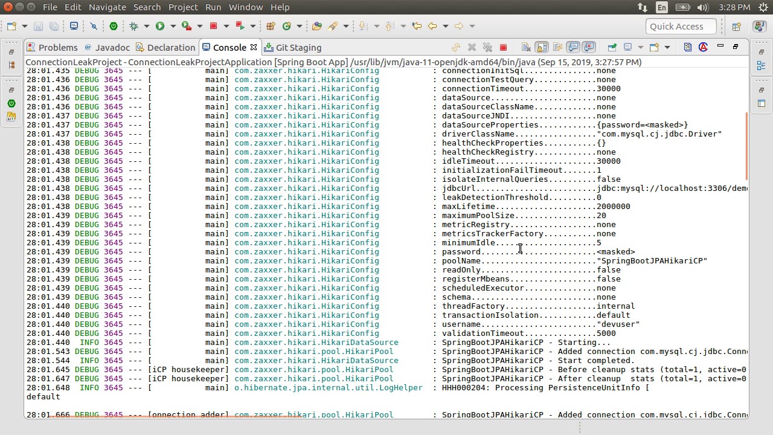The height and width of the screenshot is (435, 773).
Task: Click the Open Console icon
Action: click(654, 47)
